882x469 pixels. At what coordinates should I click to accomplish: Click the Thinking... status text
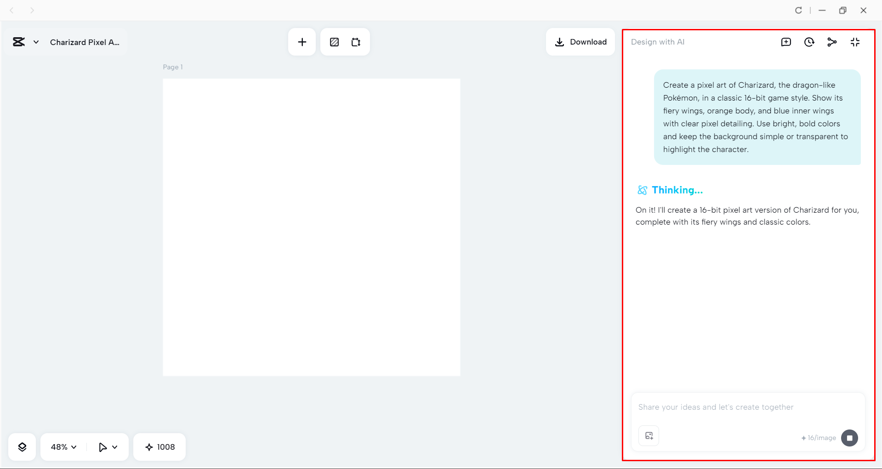point(677,190)
